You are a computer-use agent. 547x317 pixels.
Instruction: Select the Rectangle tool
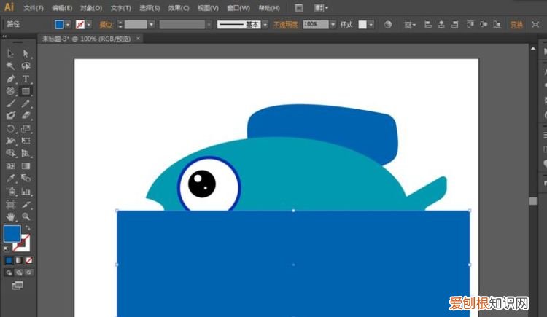(26, 91)
